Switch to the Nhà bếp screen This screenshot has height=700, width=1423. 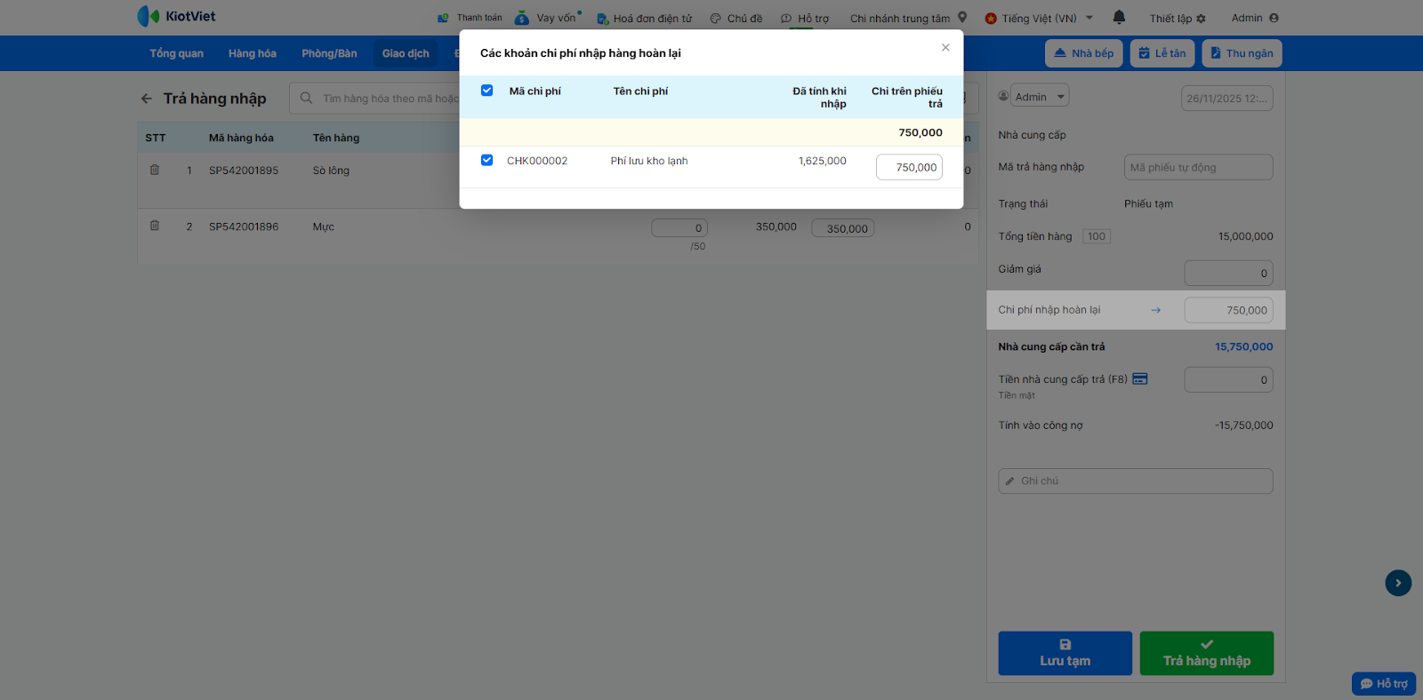tap(1084, 53)
